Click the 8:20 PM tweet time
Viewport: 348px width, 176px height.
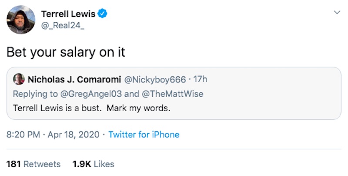coord(23,135)
